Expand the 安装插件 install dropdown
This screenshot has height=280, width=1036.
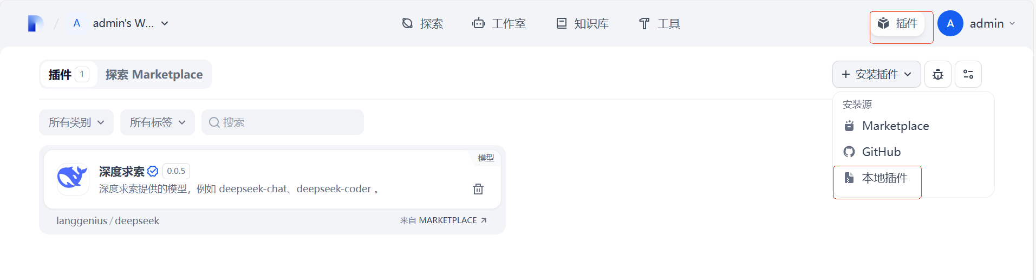[x=876, y=74]
